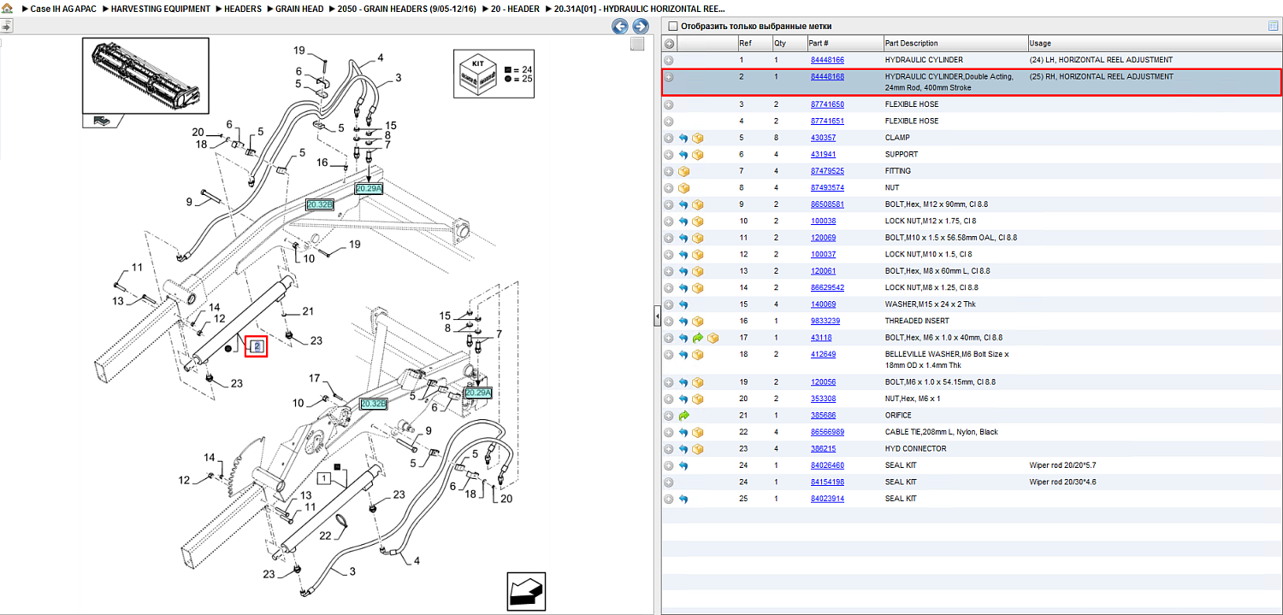
Task: Enable the 'Отобразить только выбранные метки' checkbox
Action: click(673, 27)
